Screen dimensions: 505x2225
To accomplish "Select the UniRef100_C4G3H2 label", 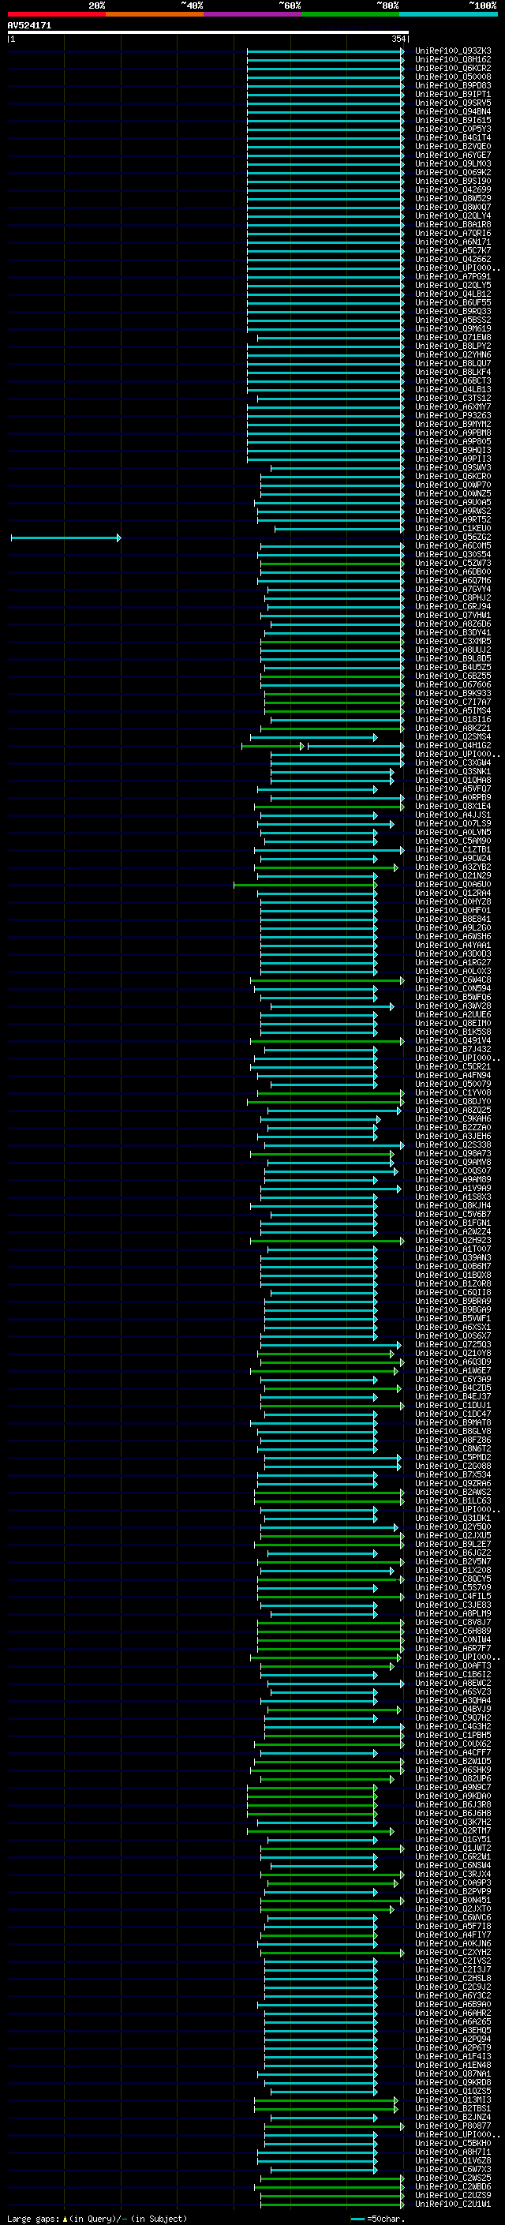I will click(452, 1727).
